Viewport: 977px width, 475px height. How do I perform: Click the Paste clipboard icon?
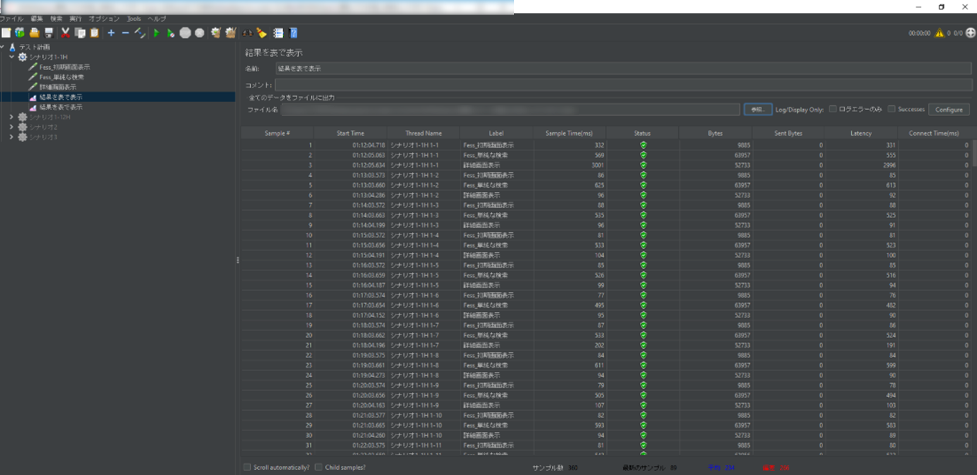[x=94, y=33]
